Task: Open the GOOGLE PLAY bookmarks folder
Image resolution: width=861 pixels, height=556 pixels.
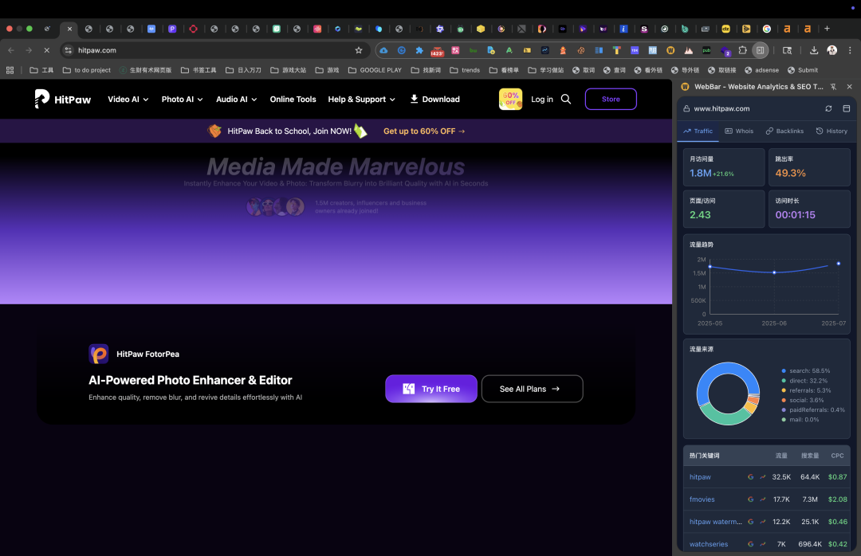Action: (375, 70)
